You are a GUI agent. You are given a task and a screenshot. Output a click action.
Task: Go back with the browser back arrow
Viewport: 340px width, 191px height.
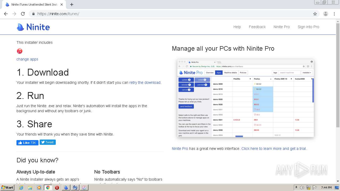6,14
